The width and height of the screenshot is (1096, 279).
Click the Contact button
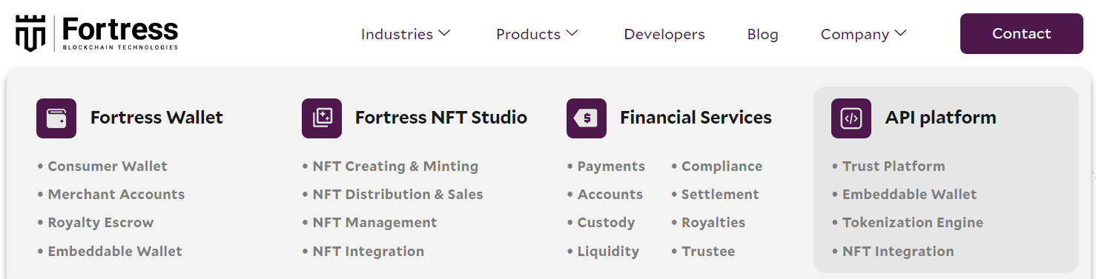pos(1022,33)
